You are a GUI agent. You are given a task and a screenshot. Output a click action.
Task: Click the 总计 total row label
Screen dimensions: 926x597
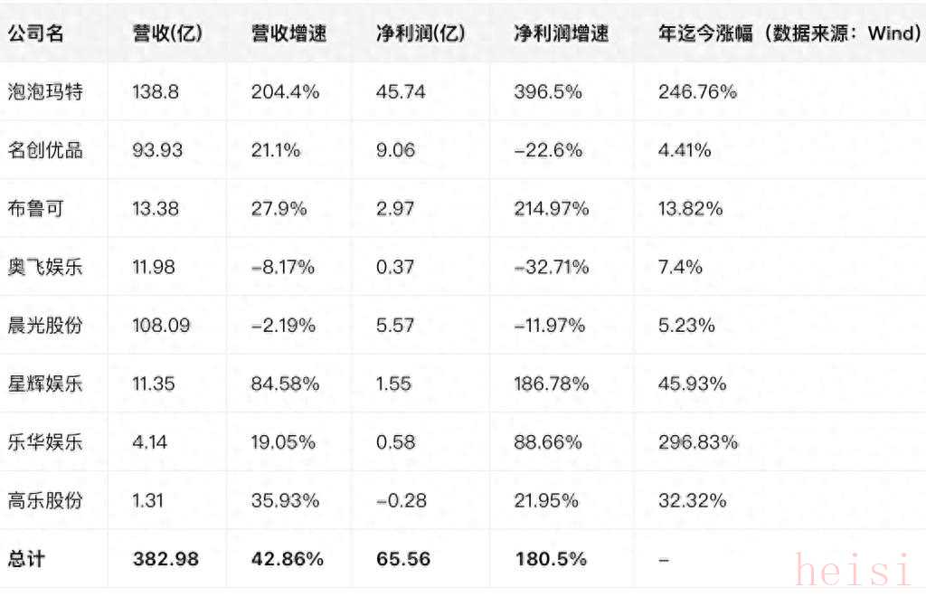pyautogui.click(x=26, y=559)
